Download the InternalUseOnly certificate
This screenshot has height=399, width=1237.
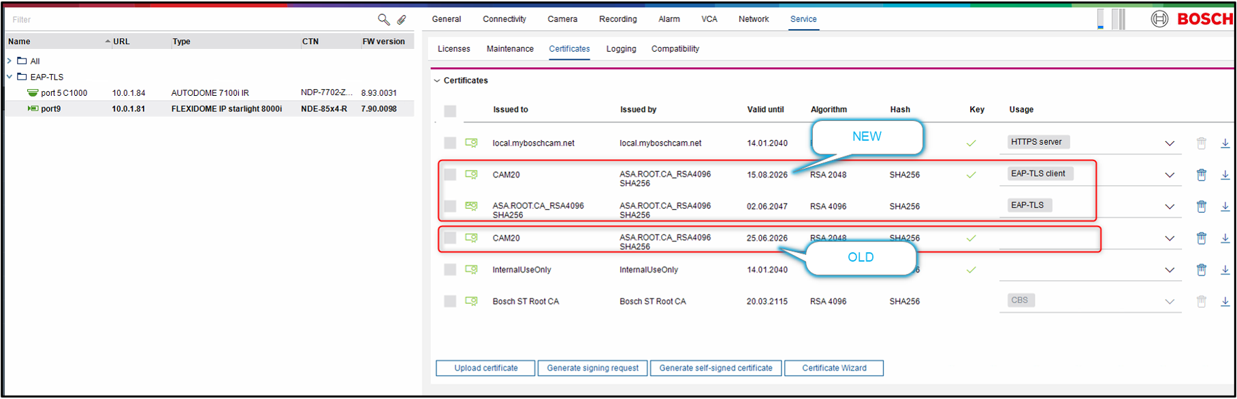[1225, 270]
